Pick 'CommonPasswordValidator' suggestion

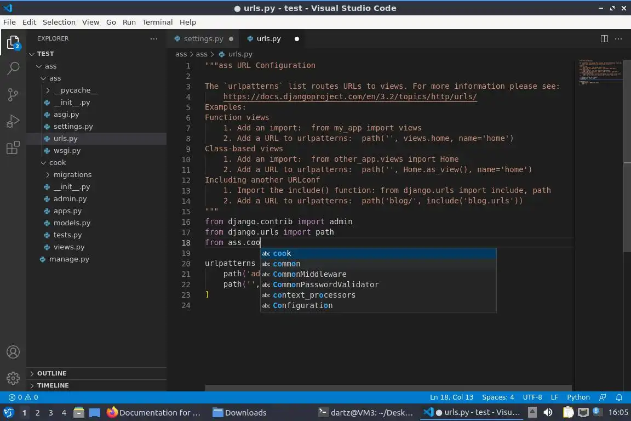click(378, 285)
